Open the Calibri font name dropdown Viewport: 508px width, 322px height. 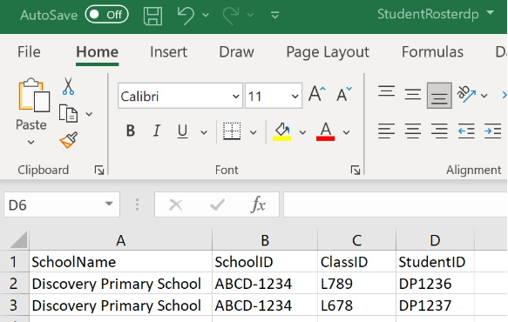[x=236, y=96]
